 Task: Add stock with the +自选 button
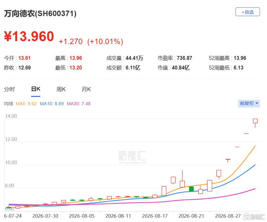click(x=248, y=12)
